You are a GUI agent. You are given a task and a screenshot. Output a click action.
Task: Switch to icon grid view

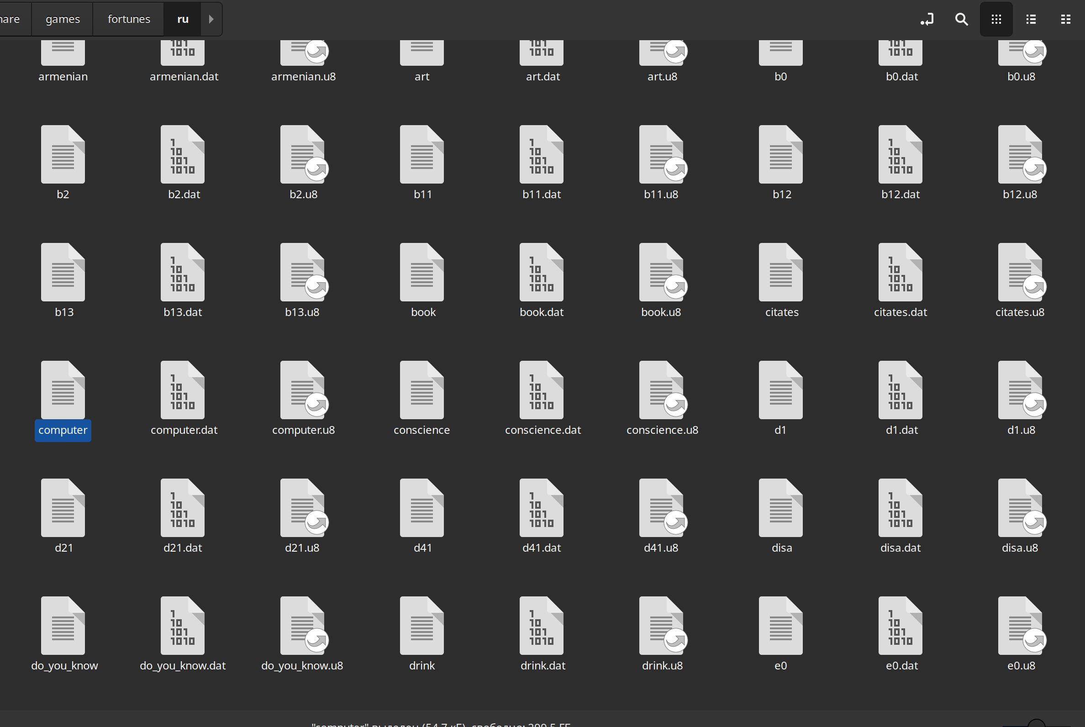(x=996, y=19)
